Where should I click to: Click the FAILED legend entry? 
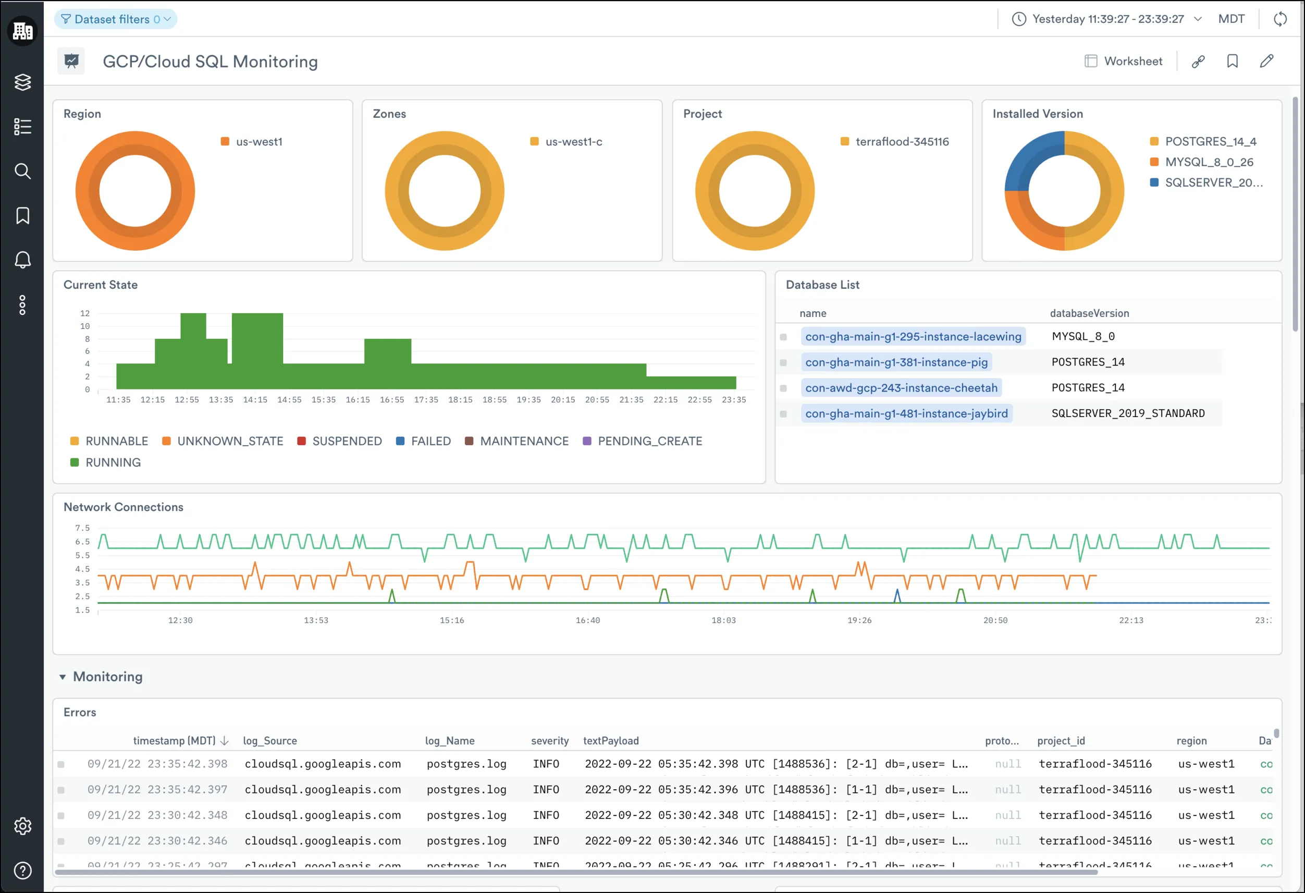[x=423, y=441]
